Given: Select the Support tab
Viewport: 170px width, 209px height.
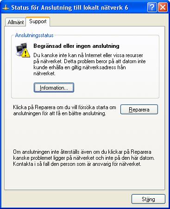Looking at the screenshot, I should coord(38,21).
